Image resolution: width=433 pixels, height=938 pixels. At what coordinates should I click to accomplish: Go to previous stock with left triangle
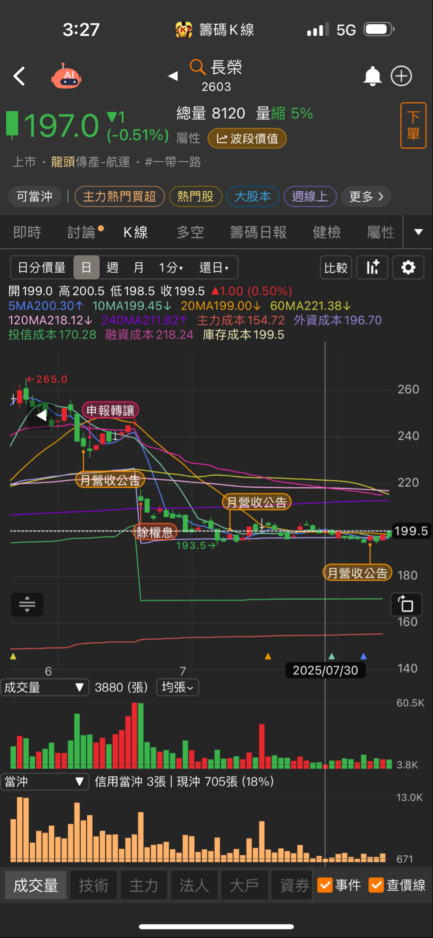pyautogui.click(x=173, y=76)
